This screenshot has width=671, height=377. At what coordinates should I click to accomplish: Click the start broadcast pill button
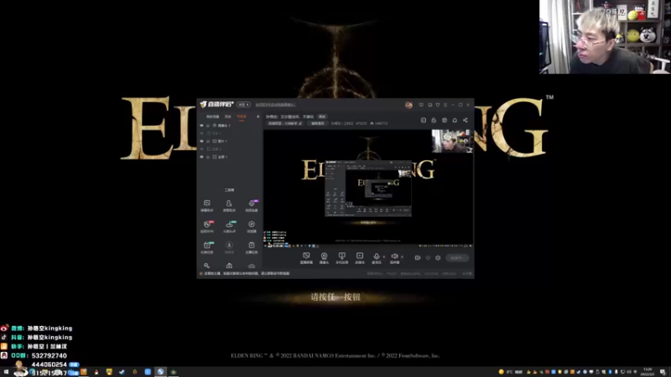tap(456, 258)
